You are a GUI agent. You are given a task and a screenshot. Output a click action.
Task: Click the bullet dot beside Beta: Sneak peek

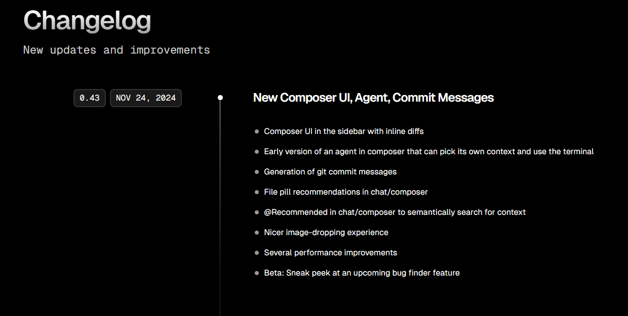click(257, 273)
